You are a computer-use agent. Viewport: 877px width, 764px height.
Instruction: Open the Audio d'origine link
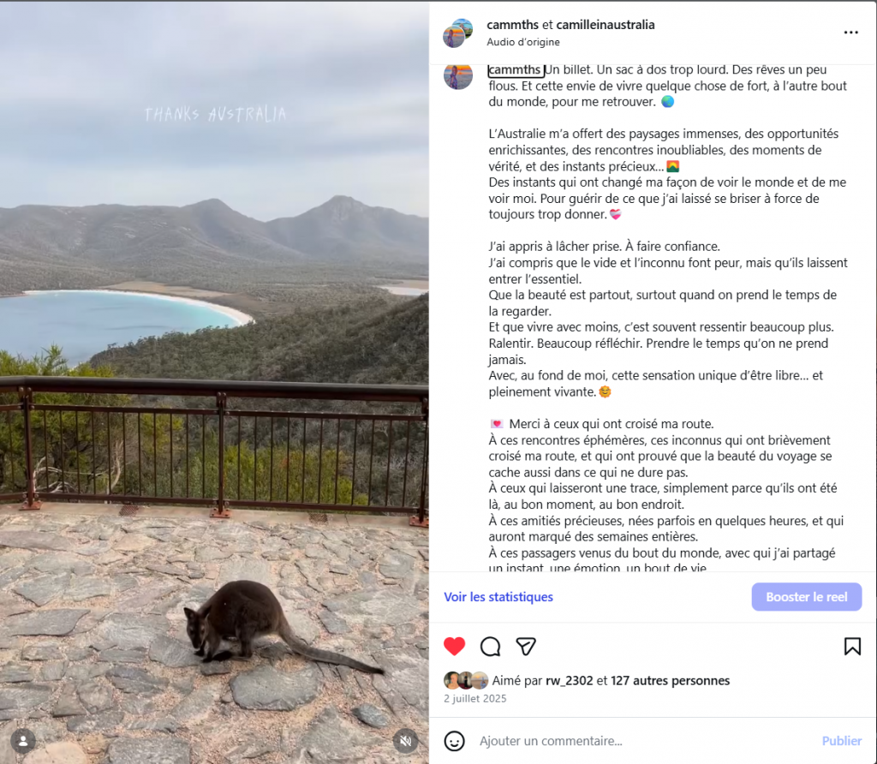(523, 42)
